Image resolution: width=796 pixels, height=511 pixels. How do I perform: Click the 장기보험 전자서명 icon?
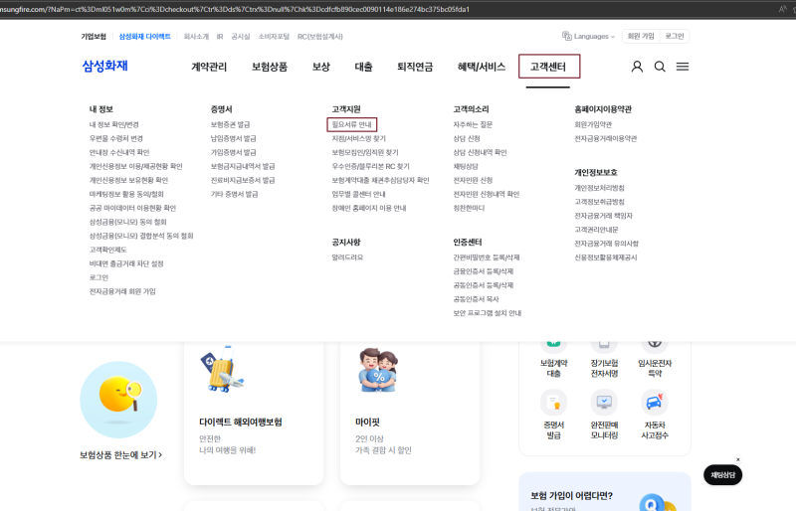click(x=604, y=347)
